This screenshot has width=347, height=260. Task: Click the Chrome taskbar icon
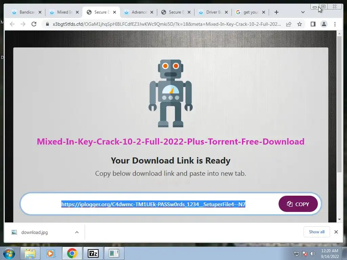[72, 253]
